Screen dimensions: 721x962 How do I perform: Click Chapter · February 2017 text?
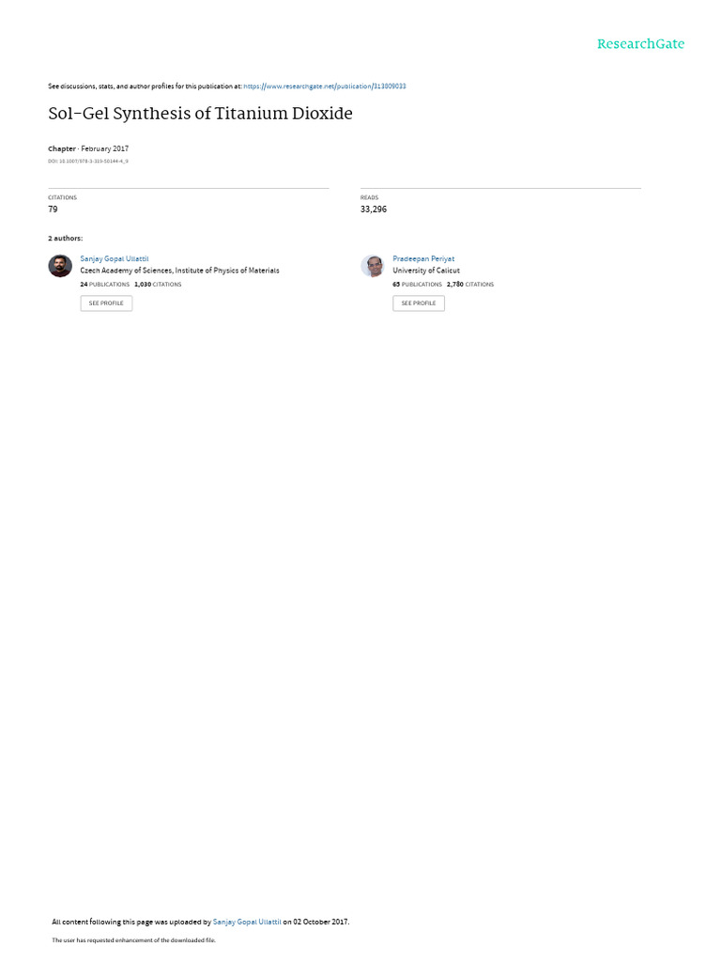click(88, 148)
